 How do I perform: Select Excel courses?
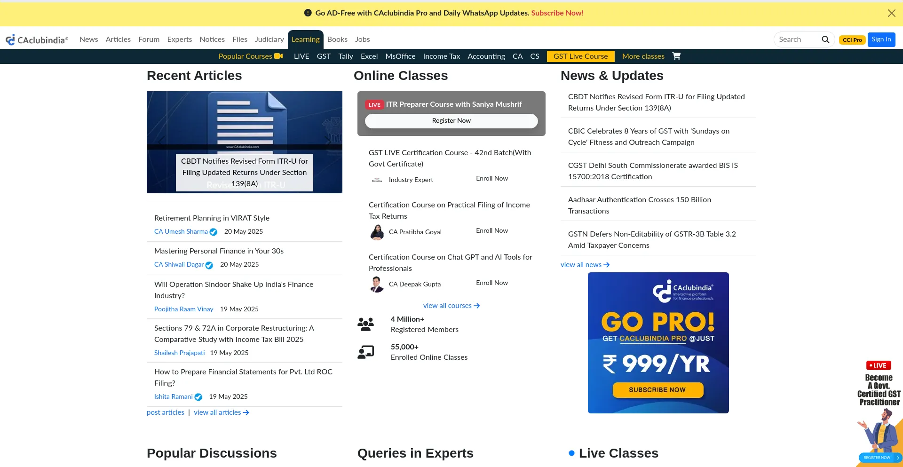[369, 56]
